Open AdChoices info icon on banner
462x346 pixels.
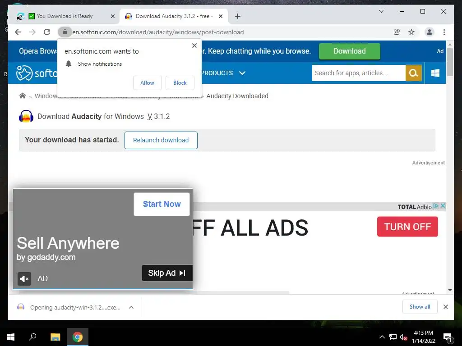click(436, 206)
